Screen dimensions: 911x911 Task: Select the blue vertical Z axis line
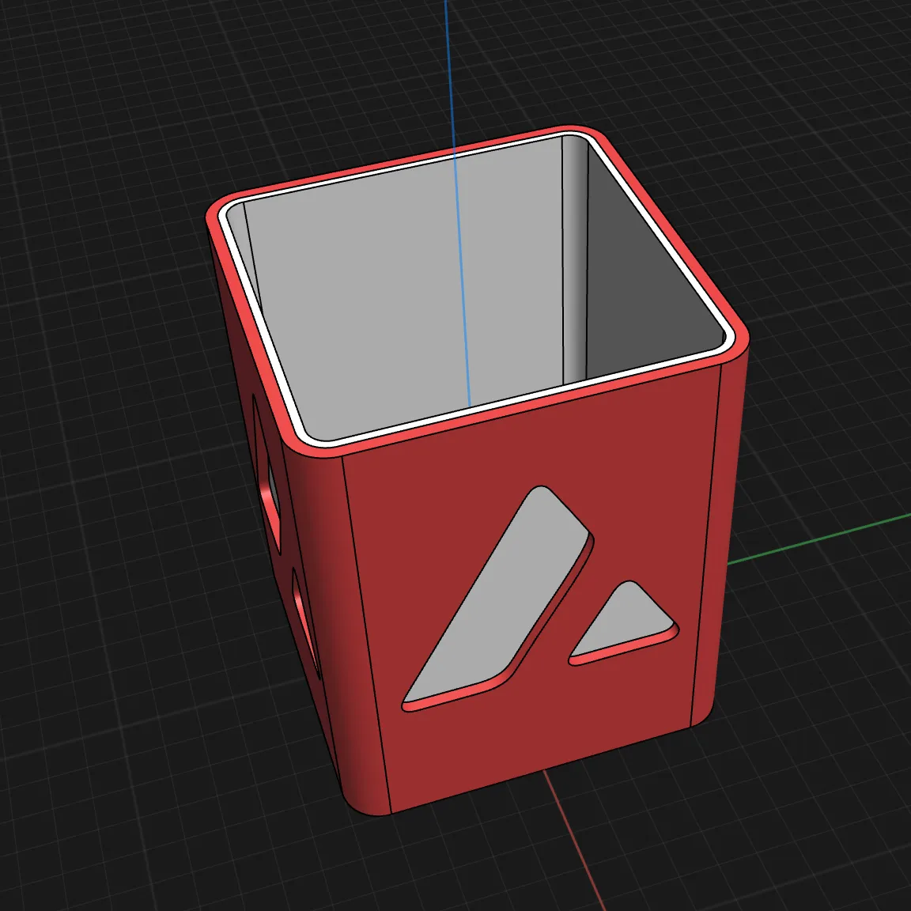(x=457, y=79)
